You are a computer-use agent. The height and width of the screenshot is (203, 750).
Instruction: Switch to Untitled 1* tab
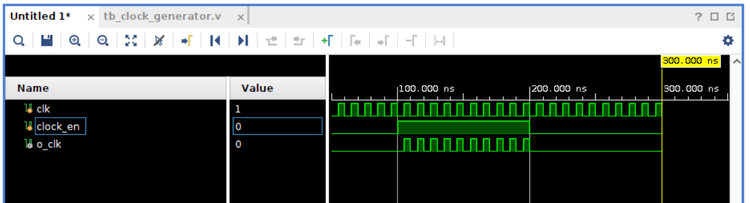click(41, 17)
